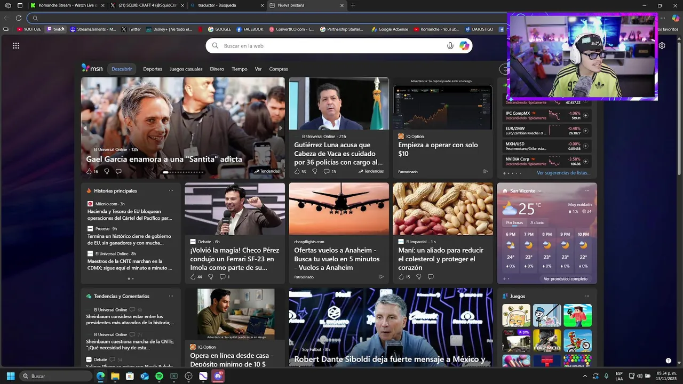Open a new tab with the plus icon
The height and width of the screenshot is (384, 683).
point(353,5)
